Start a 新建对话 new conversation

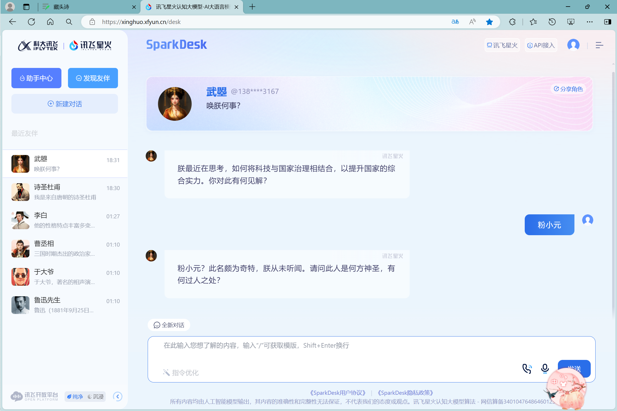tap(65, 104)
